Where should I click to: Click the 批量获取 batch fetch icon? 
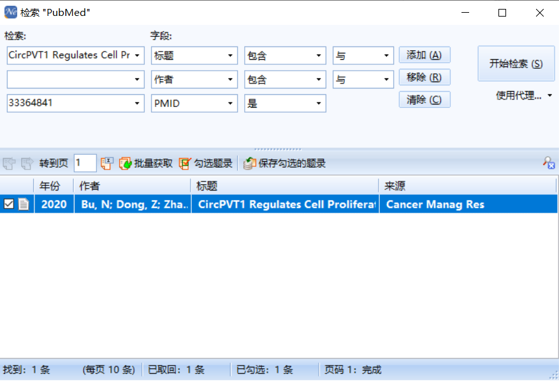pyautogui.click(x=125, y=164)
